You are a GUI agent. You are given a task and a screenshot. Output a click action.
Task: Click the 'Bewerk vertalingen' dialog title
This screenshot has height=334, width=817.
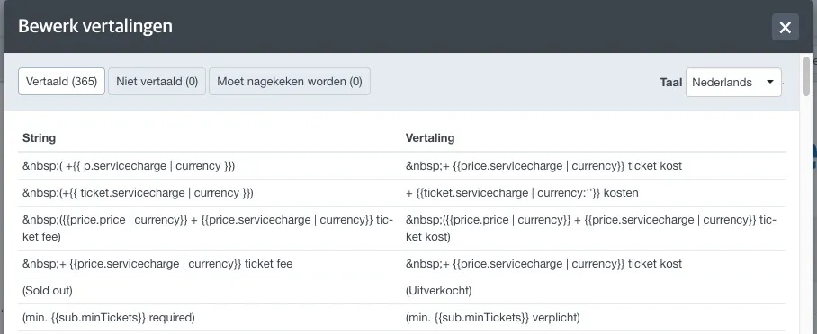point(95,26)
